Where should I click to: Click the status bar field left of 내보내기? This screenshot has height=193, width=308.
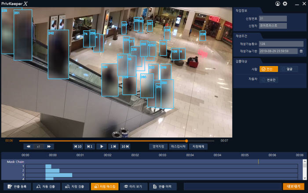click(x=233, y=186)
